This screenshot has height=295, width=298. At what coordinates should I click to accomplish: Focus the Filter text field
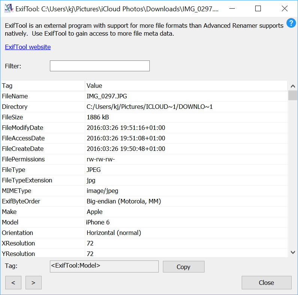point(99,66)
